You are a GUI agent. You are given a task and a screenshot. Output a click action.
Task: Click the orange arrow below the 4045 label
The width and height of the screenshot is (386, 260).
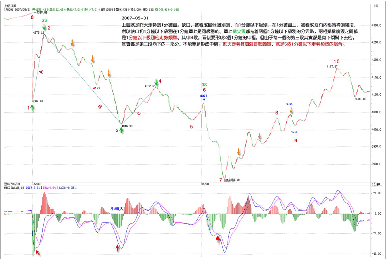click(x=291, y=110)
